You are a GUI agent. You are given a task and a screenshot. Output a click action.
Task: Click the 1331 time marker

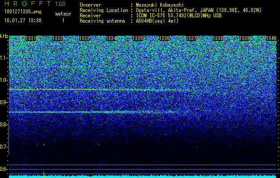coord(31,38)
